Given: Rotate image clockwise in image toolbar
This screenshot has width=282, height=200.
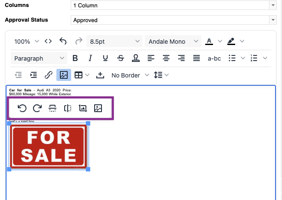Looking at the screenshot, I should point(37,108).
